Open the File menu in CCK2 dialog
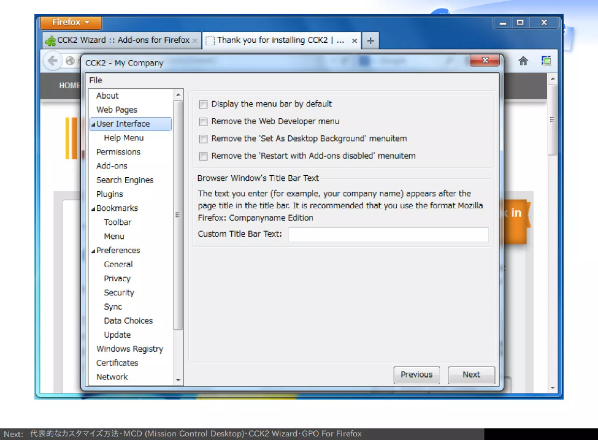Viewport: 598px width, 440px height. (96, 80)
